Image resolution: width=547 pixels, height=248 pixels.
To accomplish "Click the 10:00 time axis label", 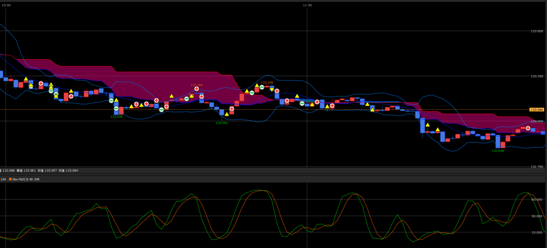I will pyautogui.click(x=6, y=5).
